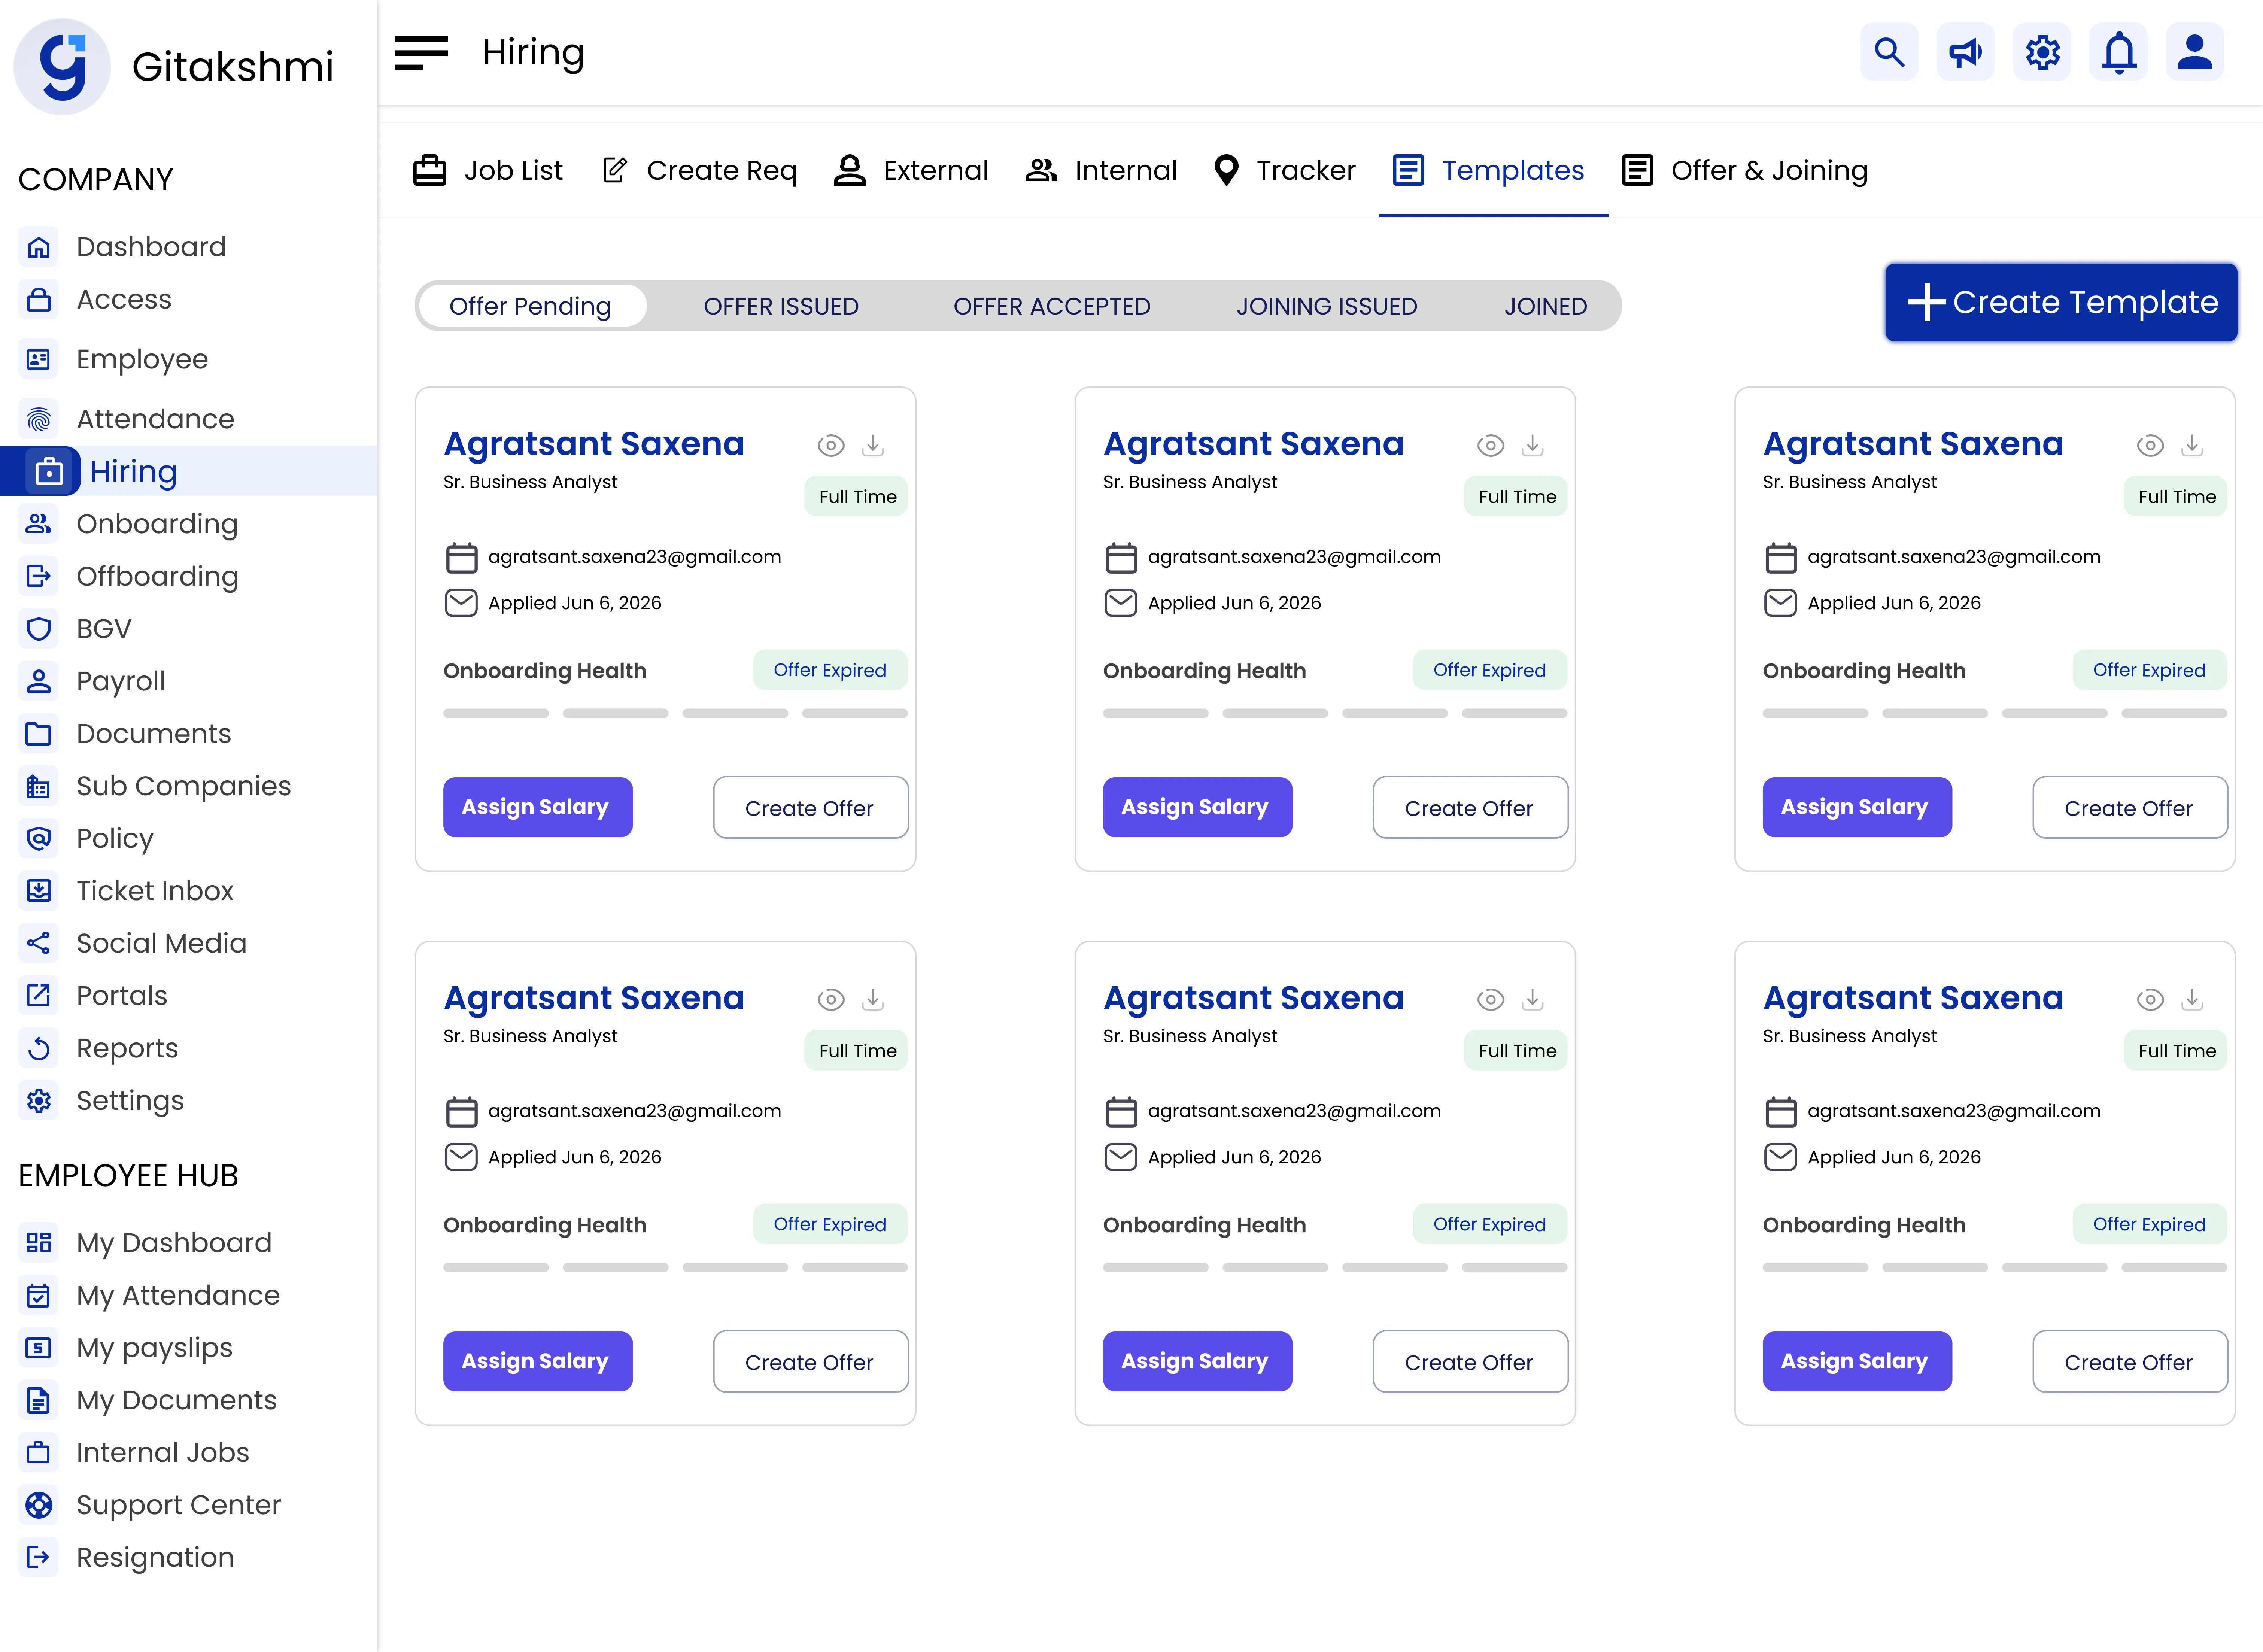Click the Access lock icon in sidebar
Image resolution: width=2263 pixels, height=1652 pixels.
pos(39,300)
